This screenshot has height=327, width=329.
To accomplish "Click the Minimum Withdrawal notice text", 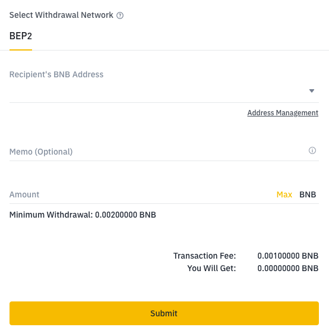I will pos(83,215).
